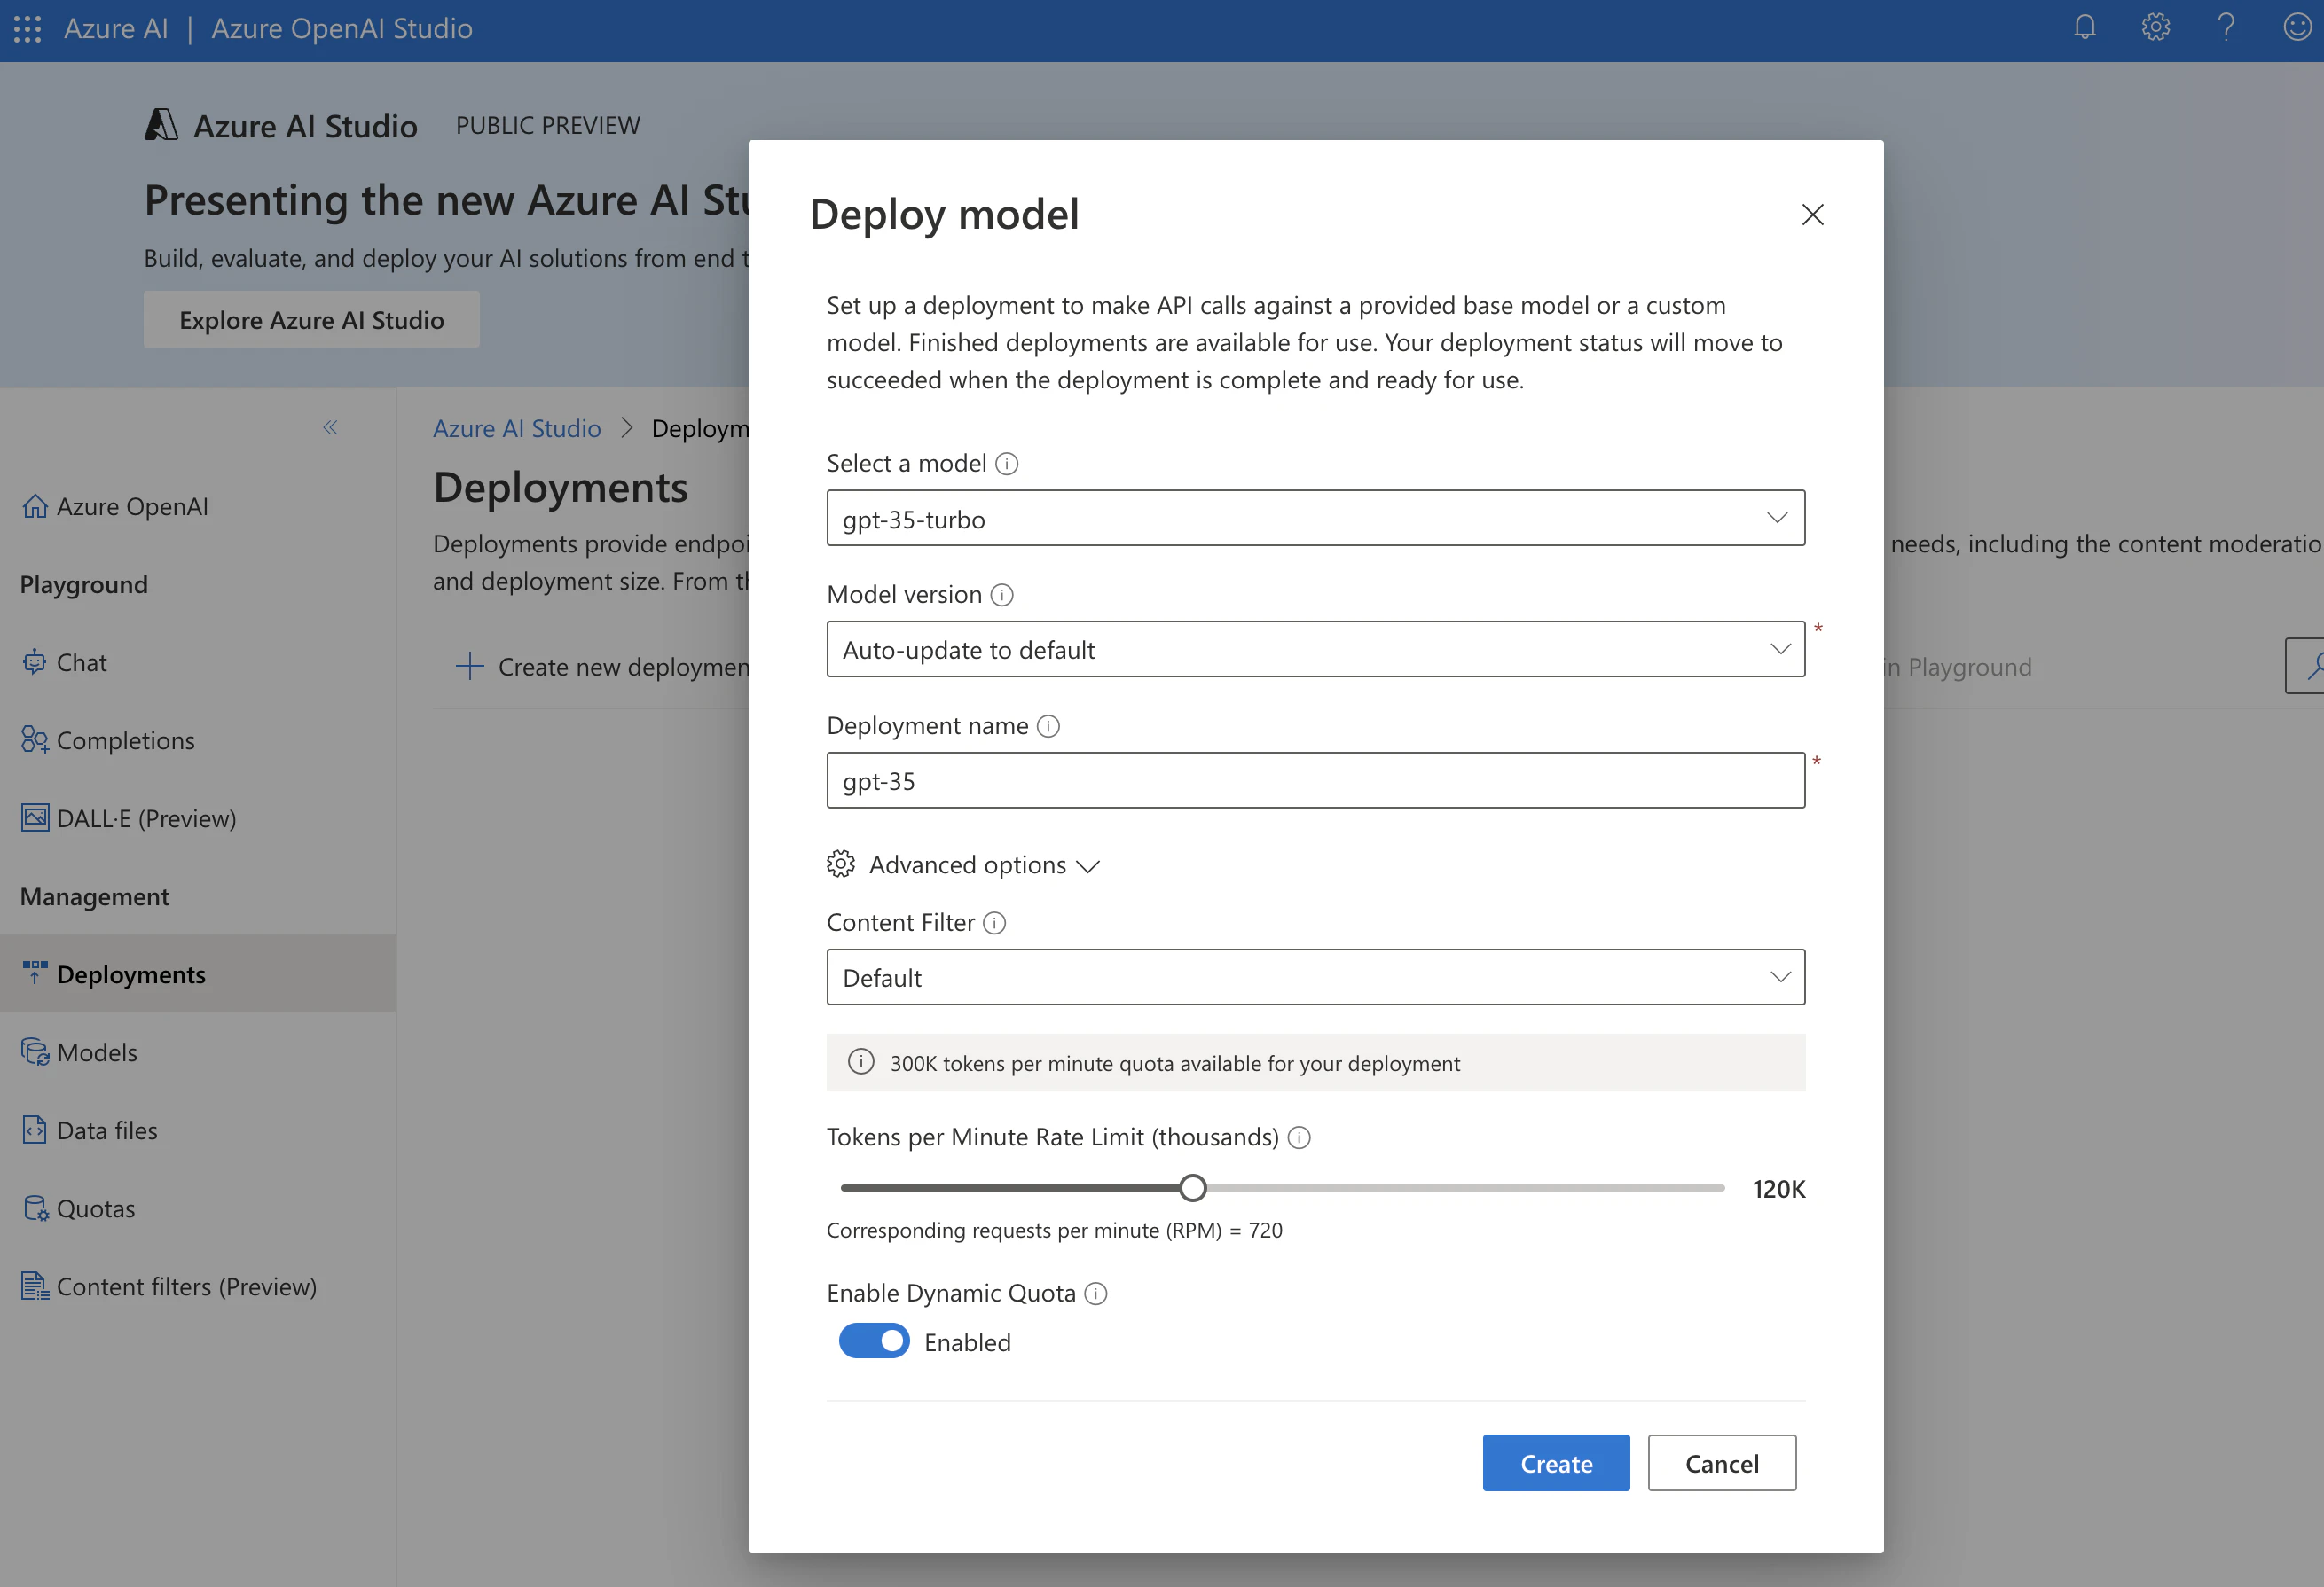Click 'Corresponding requests per minute (RPM) = 720' text

coord(1054,1231)
